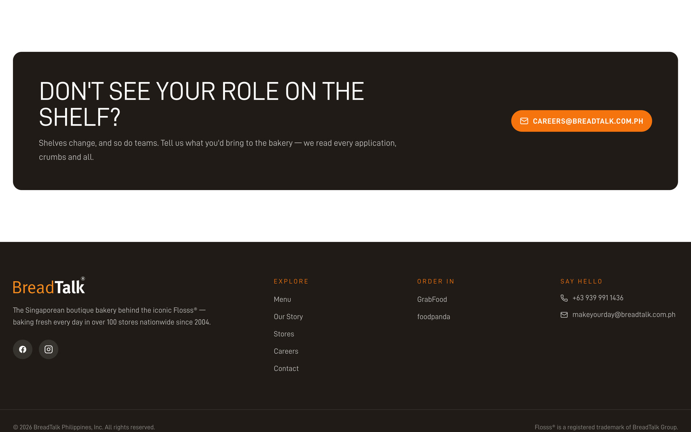Click the SAY HELLO column heading
Image resolution: width=691 pixels, height=432 pixels.
pos(581,281)
